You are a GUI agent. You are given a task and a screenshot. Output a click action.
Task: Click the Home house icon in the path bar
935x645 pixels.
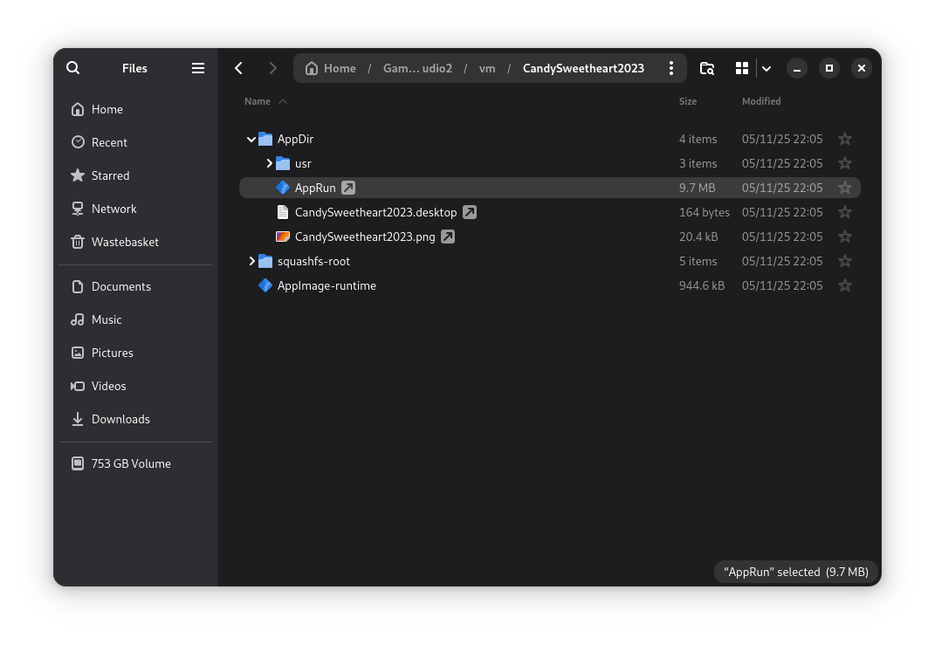pos(313,67)
